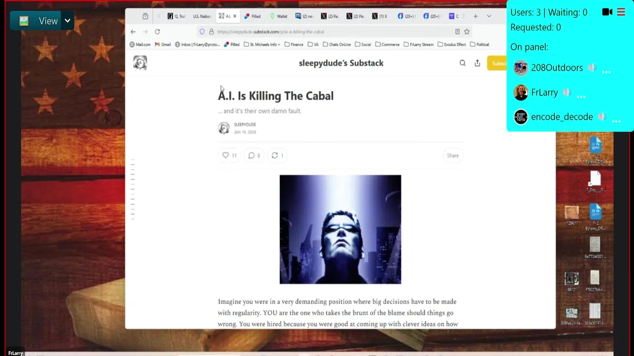Open a new browser tab with plus
Viewport: 634px width, 356px height.
[x=475, y=16]
